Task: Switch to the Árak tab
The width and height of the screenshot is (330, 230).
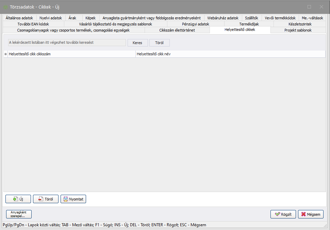Action: click(x=72, y=18)
